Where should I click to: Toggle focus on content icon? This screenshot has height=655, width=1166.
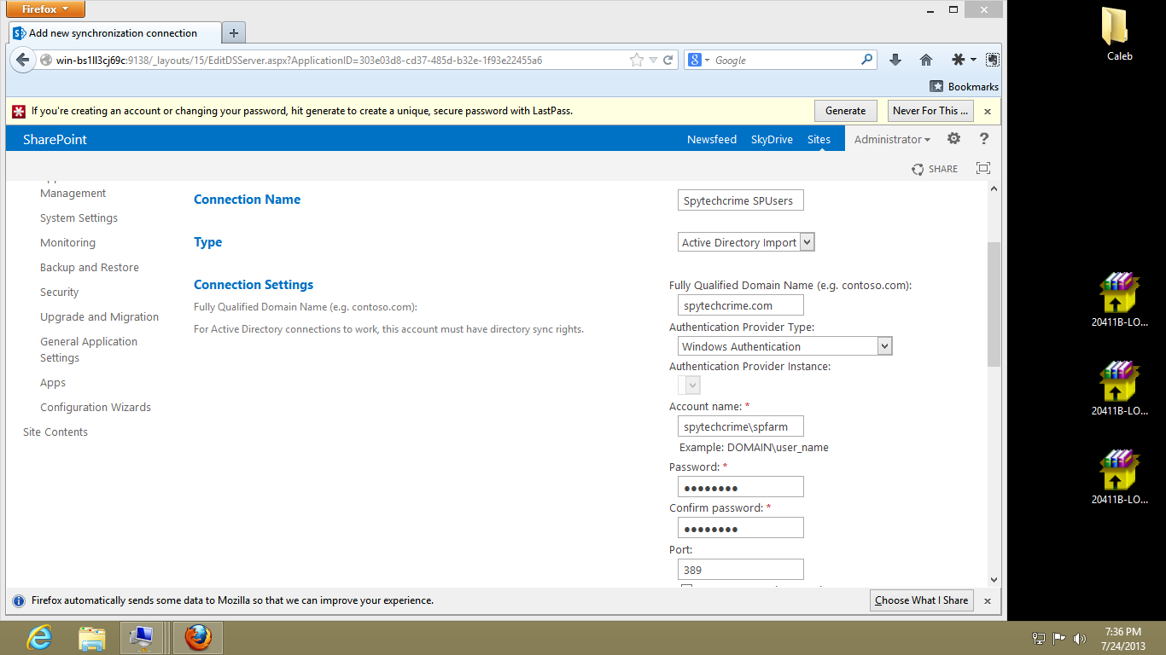(x=983, y=169)
